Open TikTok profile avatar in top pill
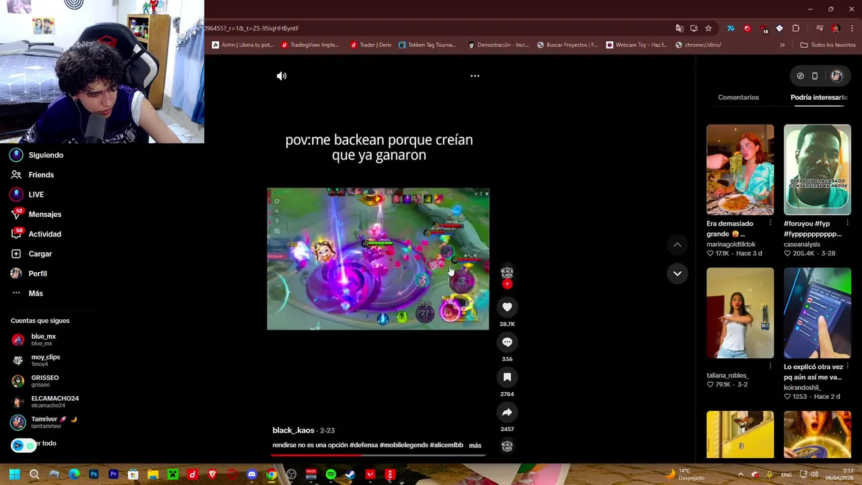 tap(836, 76)
